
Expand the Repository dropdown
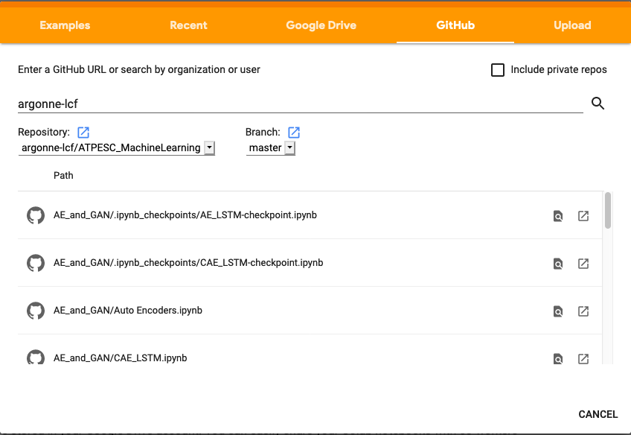click(x=117, y=147)
